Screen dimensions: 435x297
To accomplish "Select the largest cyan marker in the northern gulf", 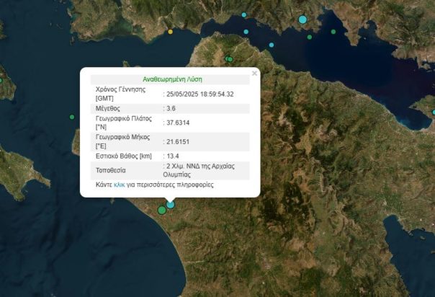I will pos(302,19).
